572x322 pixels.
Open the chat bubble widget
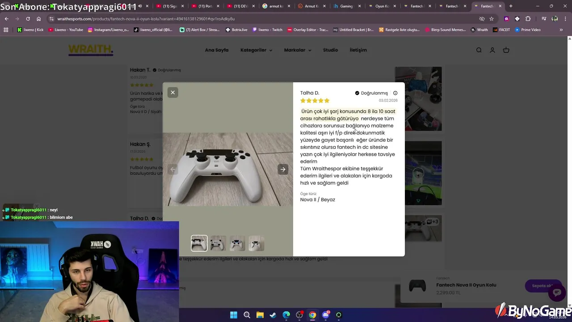click(x=557, y=292)
